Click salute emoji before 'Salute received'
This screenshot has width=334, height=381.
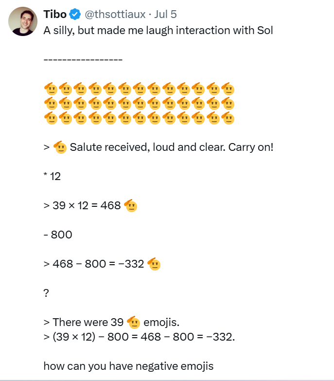(x=60, y=147)
